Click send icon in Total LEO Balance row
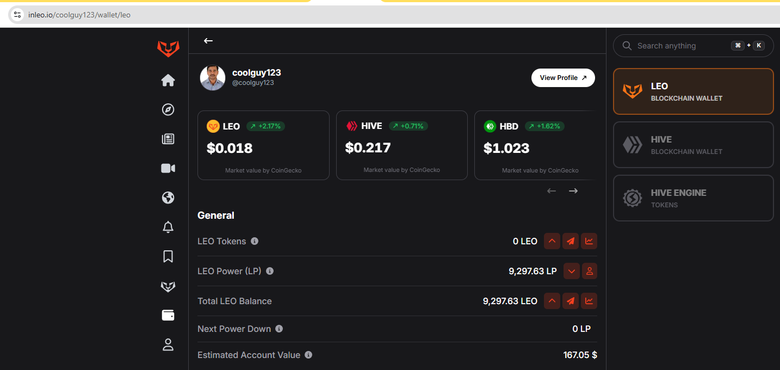Viewport: 780px width, 370px height. 571,301
